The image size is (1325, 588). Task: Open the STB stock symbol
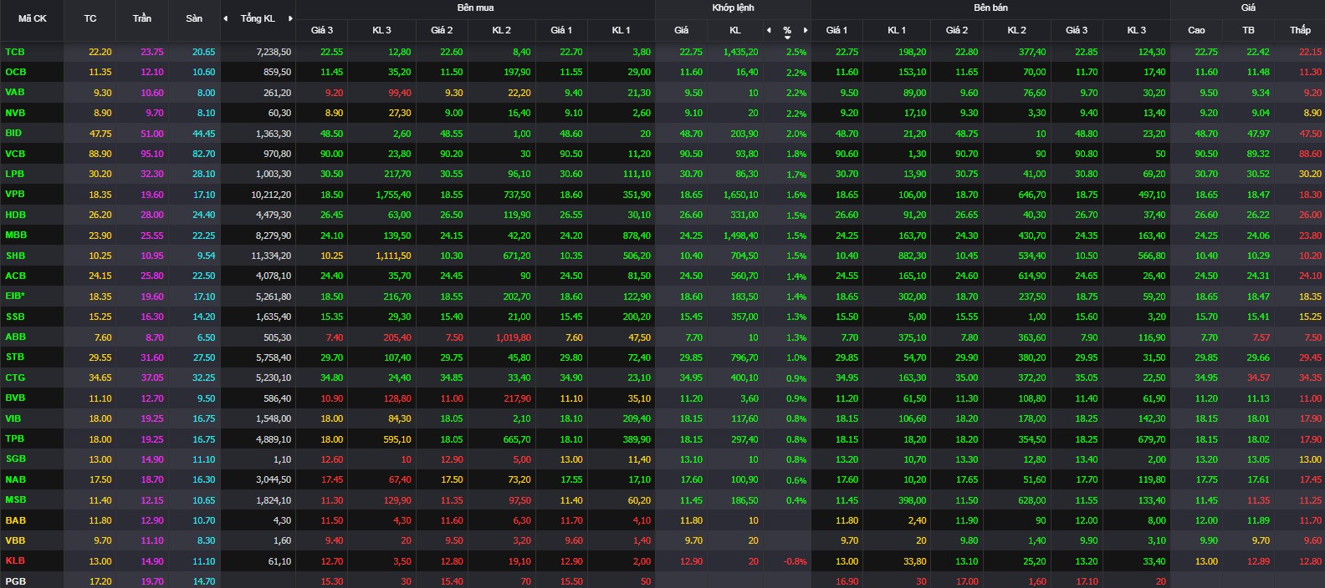[15, 357]
